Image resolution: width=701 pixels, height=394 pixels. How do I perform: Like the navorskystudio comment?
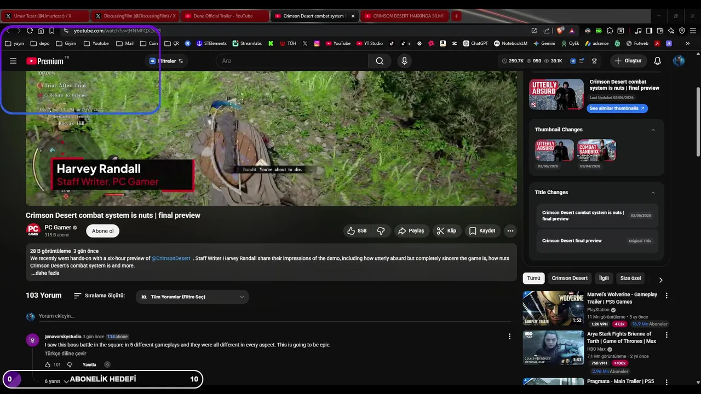point(48,364)
